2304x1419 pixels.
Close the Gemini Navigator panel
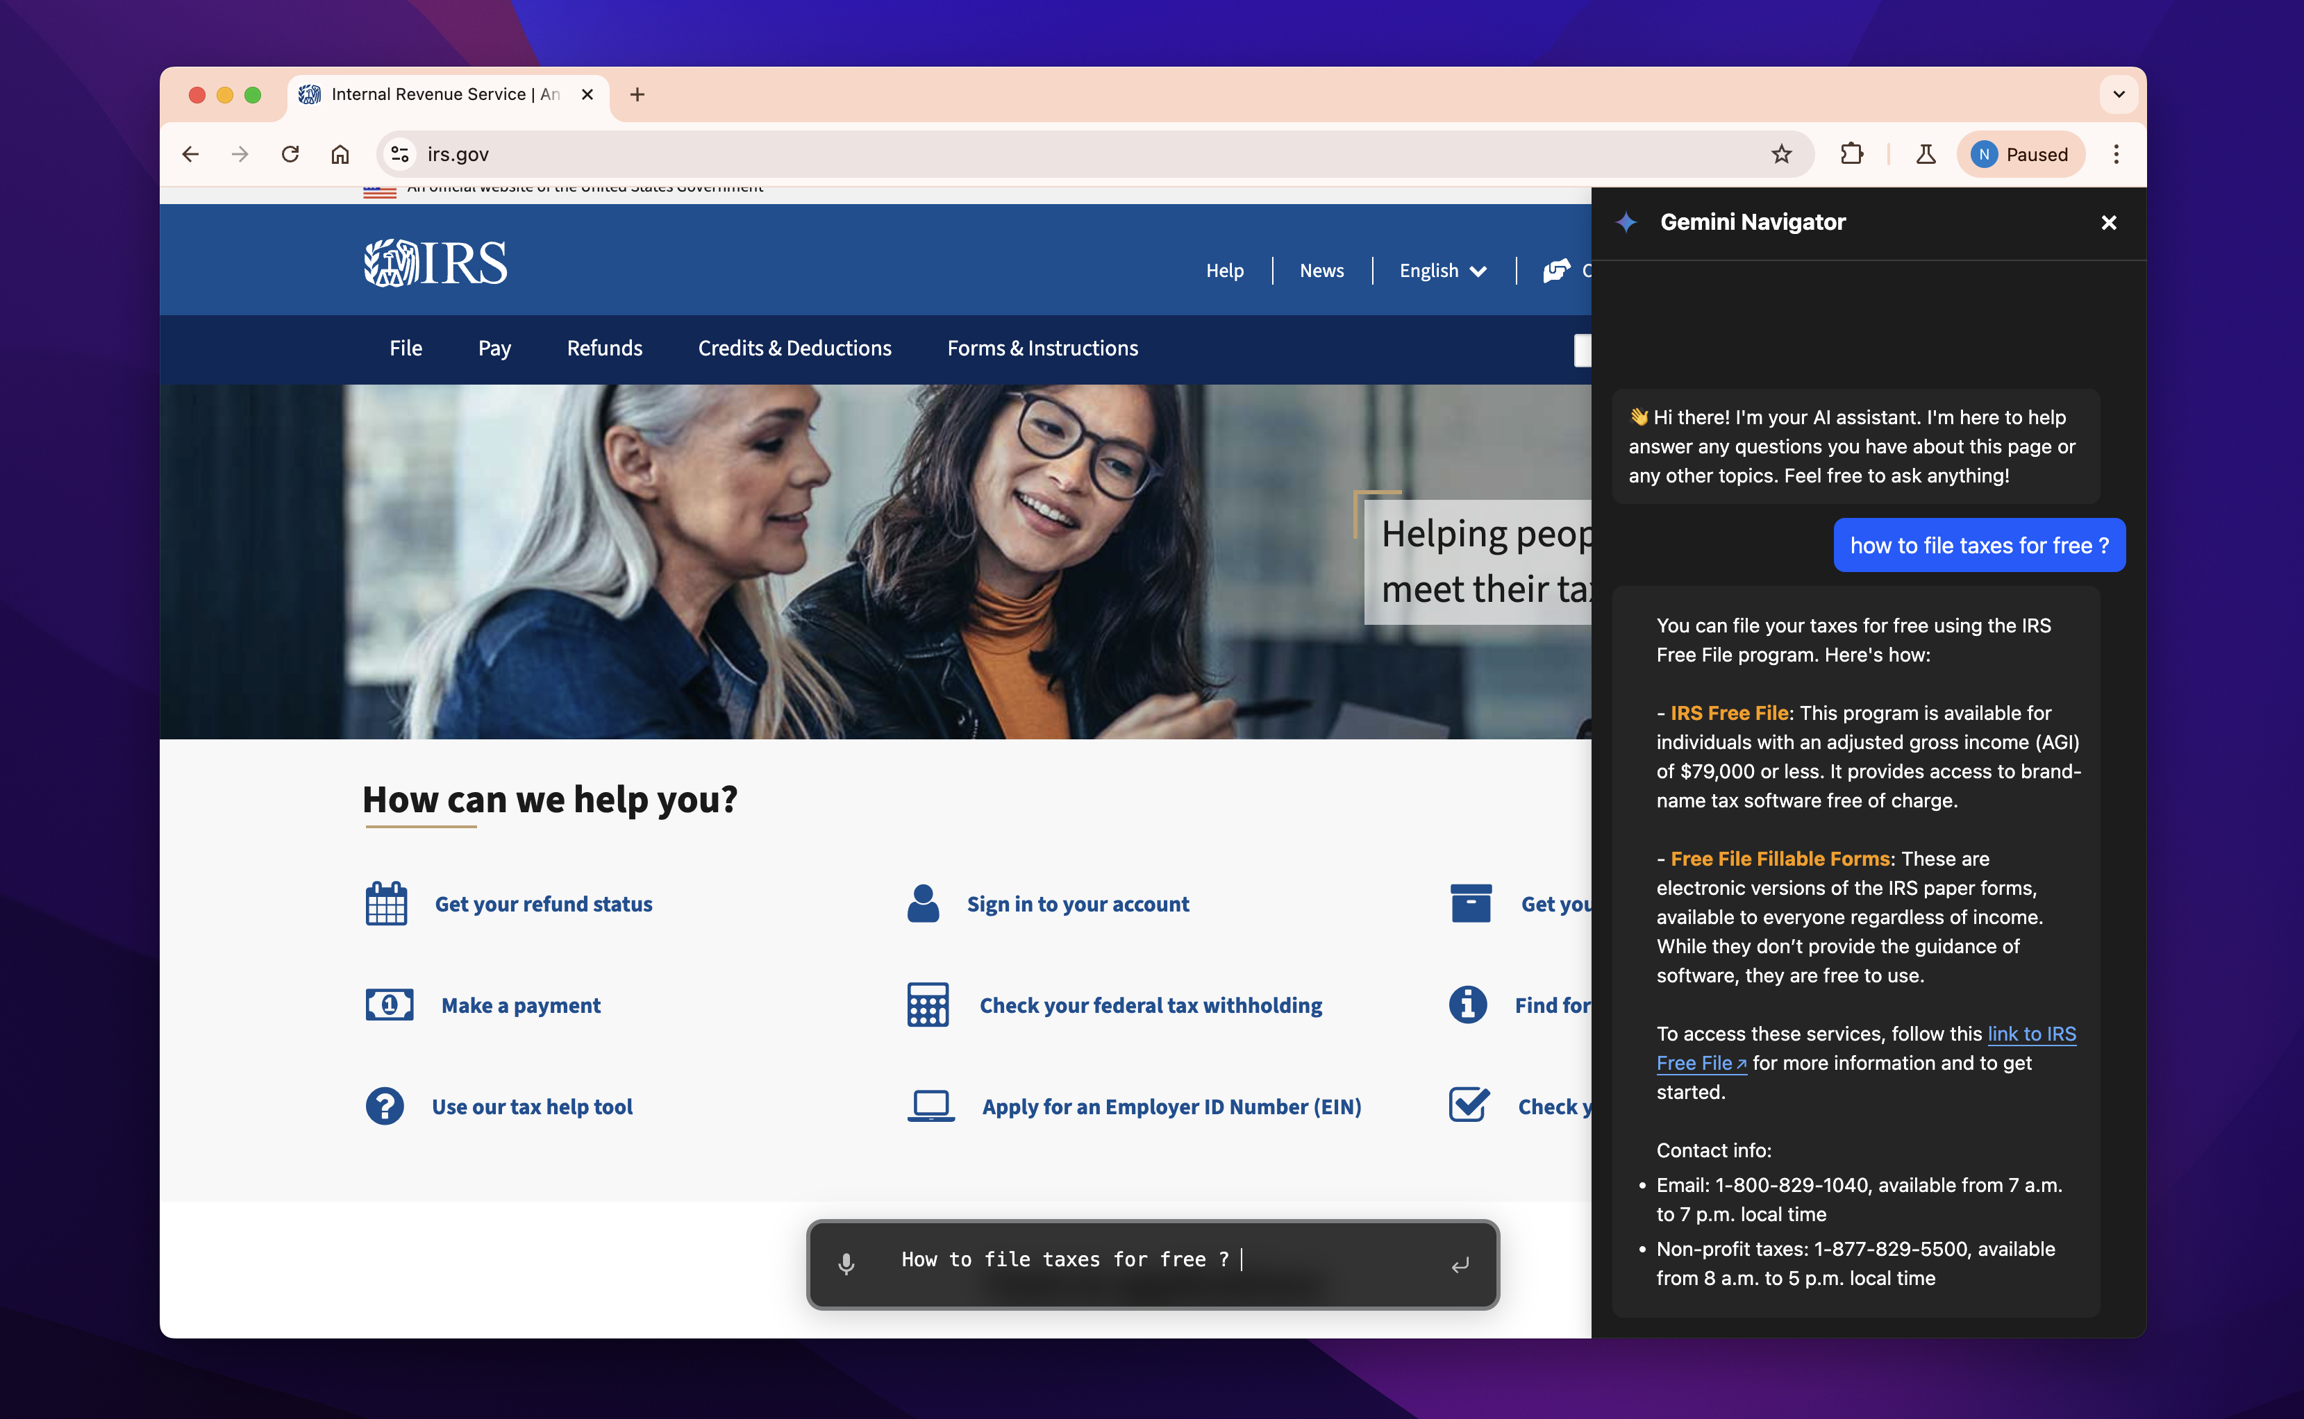click(x=2108, y=222)
